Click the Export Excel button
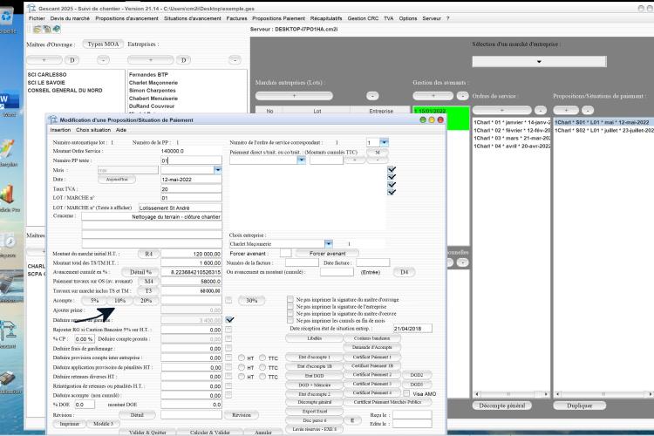The image size is (654, 436). (314, 411)
